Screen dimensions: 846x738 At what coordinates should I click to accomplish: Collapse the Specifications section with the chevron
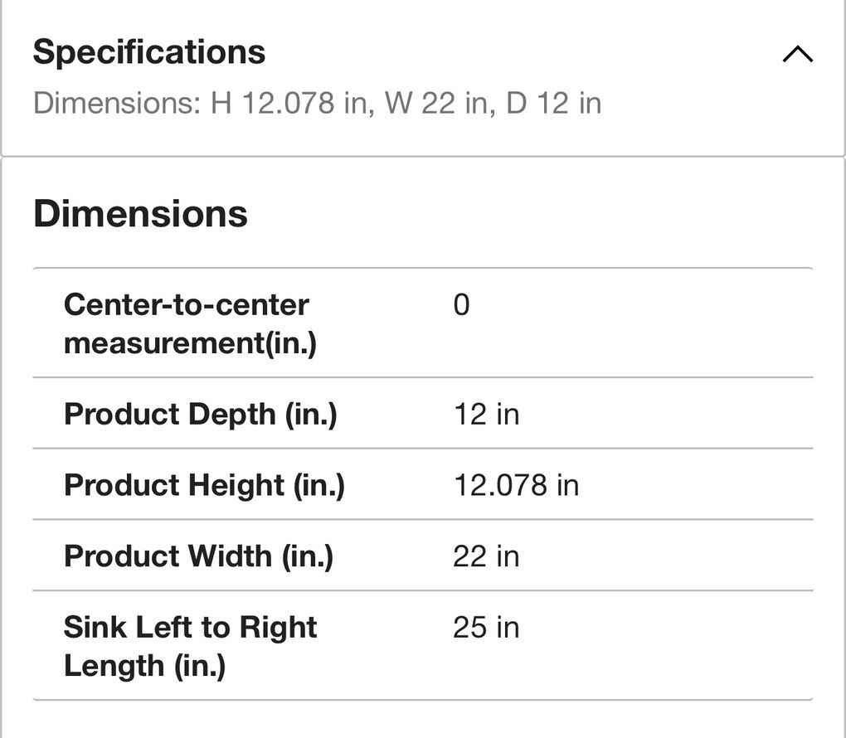(x=797, y=56)
